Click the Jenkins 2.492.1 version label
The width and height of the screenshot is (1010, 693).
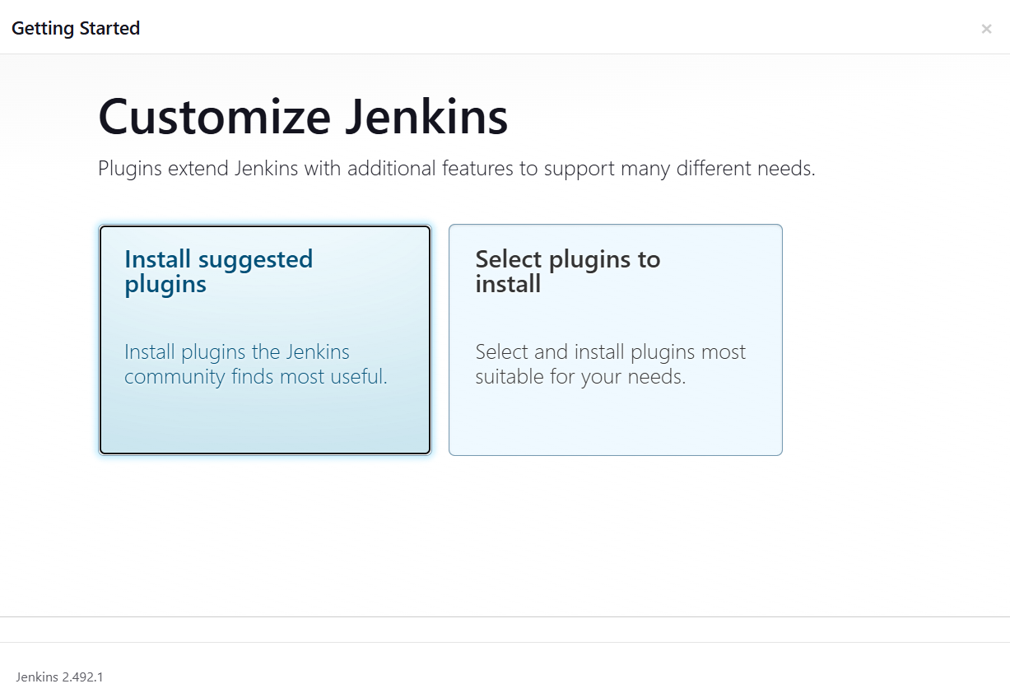(59, 677)
